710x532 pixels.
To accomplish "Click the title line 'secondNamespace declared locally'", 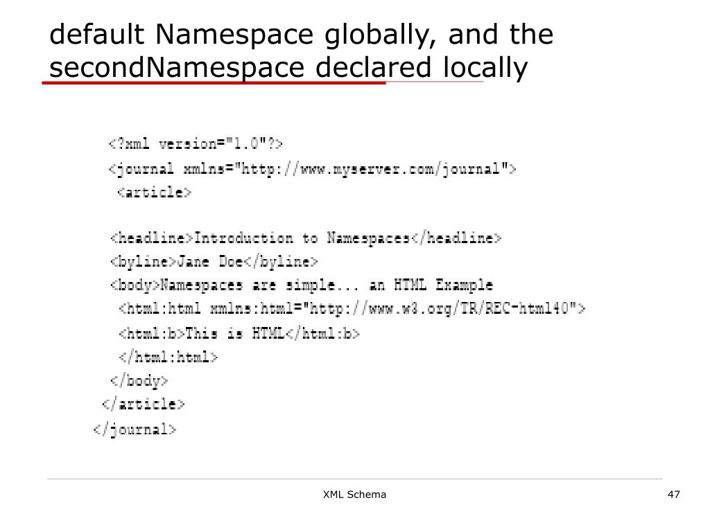I will tap(288, 68).
